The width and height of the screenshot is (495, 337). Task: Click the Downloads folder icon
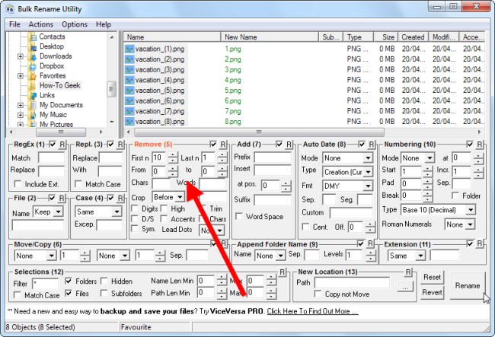click(x=34, y=56)
